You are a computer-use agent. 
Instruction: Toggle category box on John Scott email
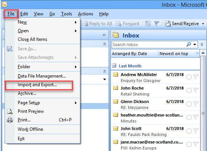189,131
